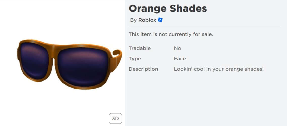Click the Orange Shades item title

(x=168, y=9)
